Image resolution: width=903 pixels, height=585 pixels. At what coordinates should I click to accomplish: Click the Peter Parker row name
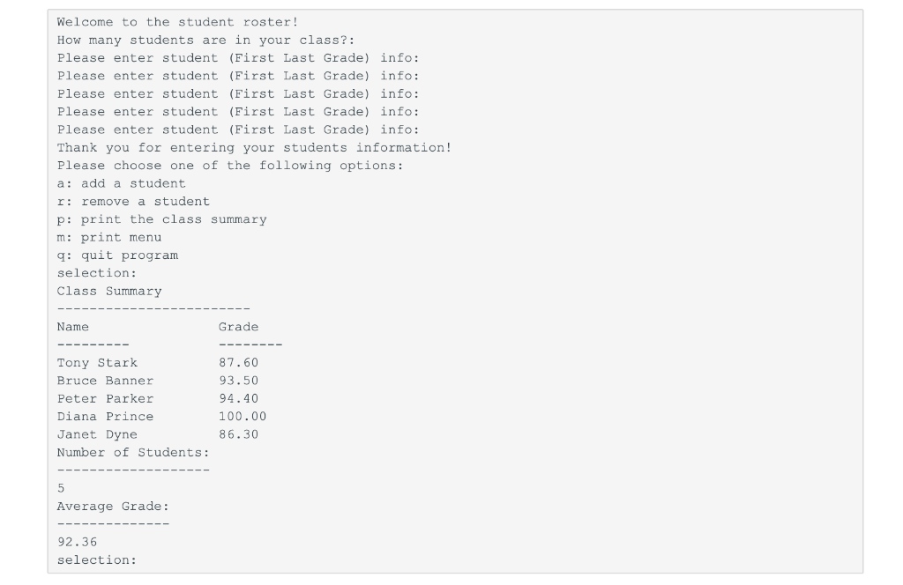click(105, 398)
